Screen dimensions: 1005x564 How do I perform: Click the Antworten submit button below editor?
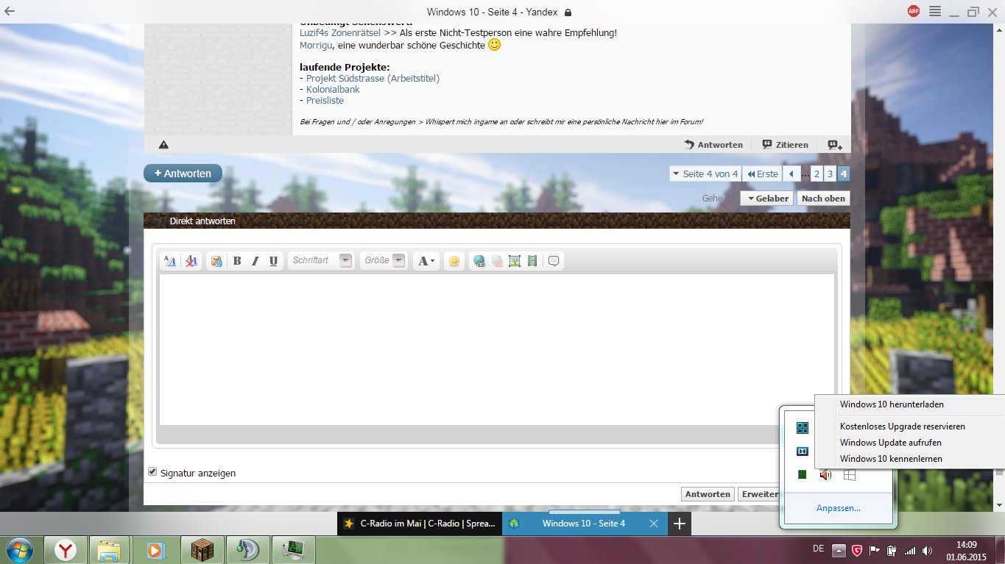point(708,494)
